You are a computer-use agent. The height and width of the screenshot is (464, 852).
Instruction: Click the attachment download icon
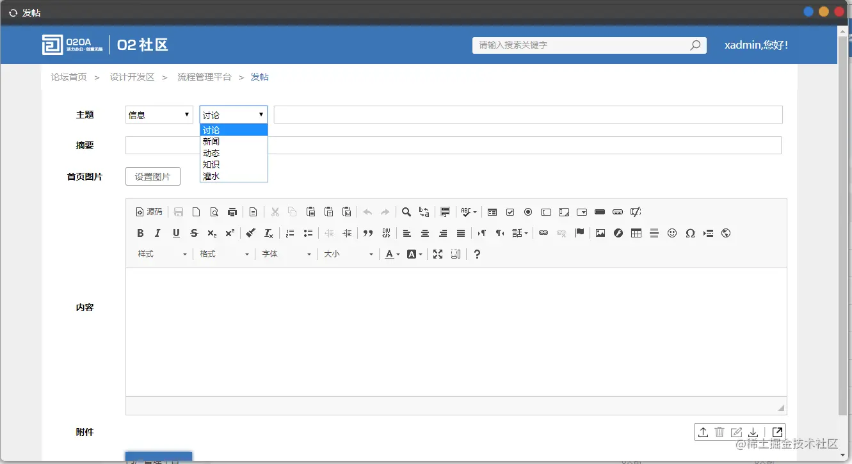[x=753, y=432]
